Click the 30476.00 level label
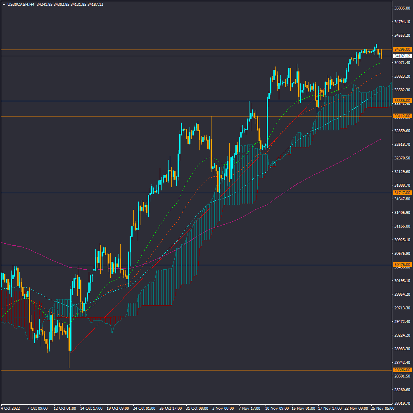 (402, 265)
